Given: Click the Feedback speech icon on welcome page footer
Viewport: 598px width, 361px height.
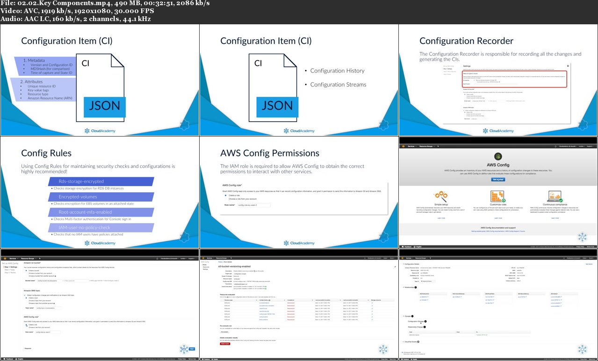Looking at the screenshot, I should click(403, 247).
